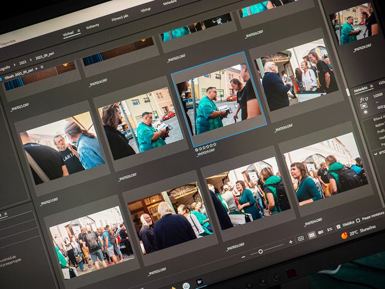Switch to the Knihovny workspace

(93, 26)
